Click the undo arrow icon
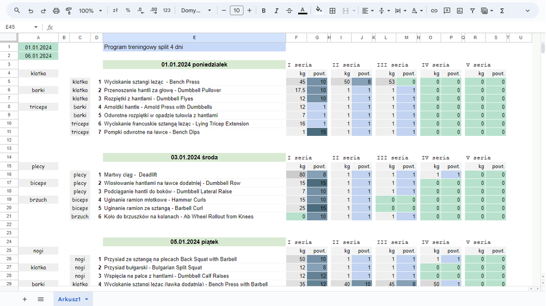The width and height of the screenshot is (546, 306). tap(31, 11)
